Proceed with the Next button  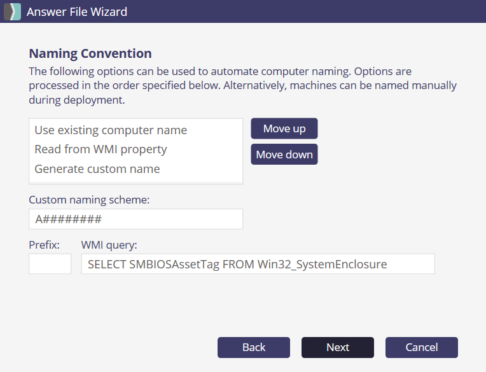[338, 347]
